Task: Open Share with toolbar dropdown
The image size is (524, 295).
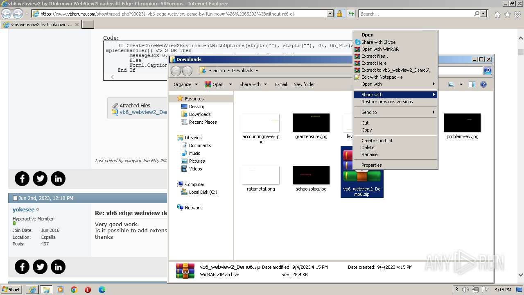Action: click(x=253, y=84)
